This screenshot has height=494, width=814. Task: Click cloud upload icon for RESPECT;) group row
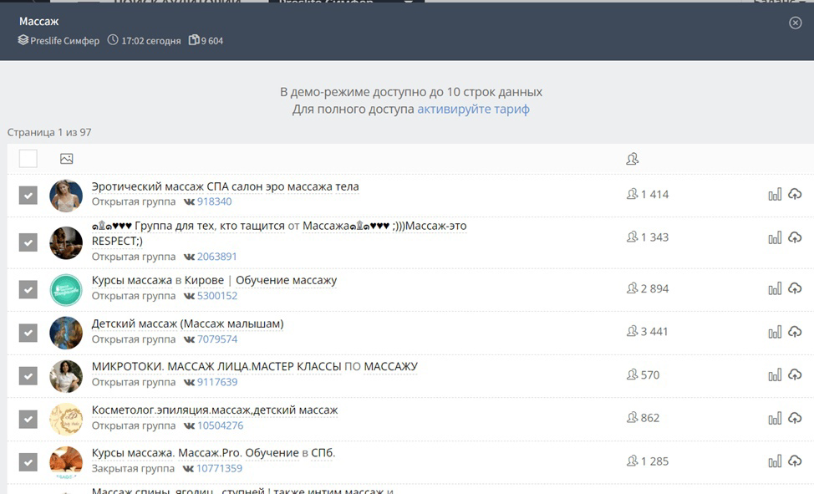(x=795, y=237)
